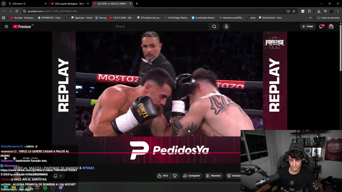Toggle the channel notification bell
Screen dimensions: 342x192
[56, 176]
